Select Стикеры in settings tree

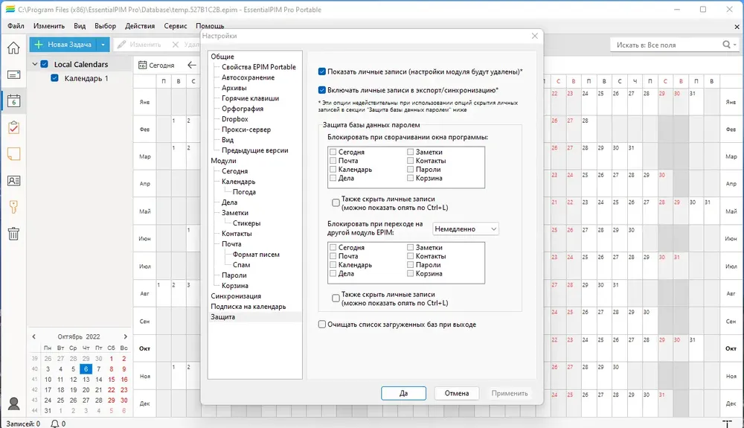246,223
